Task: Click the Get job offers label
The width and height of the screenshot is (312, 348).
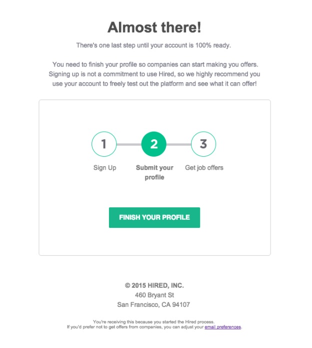Action: tap(204, 168)
